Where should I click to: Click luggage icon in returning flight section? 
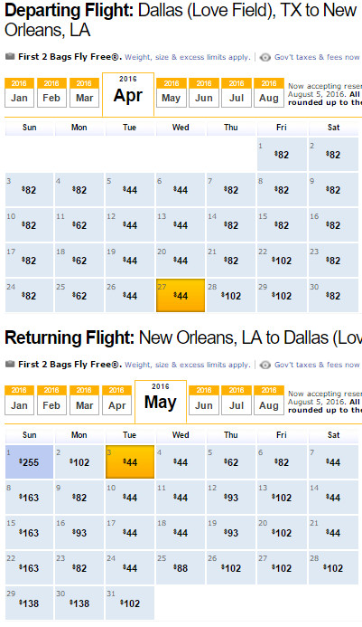click(x=10, y=365)
